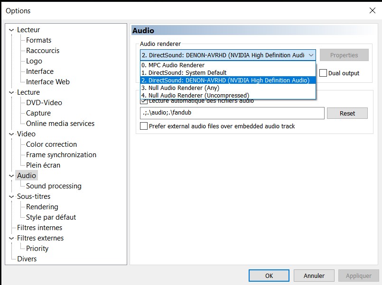Image resolution: width=382 pixels, height=285 pixels.
Task: Open Style par défaut settings
Action: click(x=51, y=217)
